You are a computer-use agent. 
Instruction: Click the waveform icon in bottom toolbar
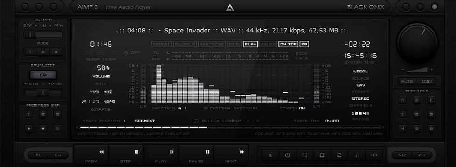click(x=373, y=155)
